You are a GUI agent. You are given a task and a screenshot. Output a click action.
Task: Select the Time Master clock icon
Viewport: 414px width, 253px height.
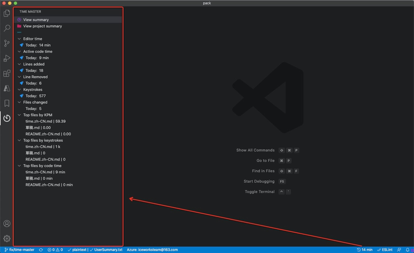[7, 118]
